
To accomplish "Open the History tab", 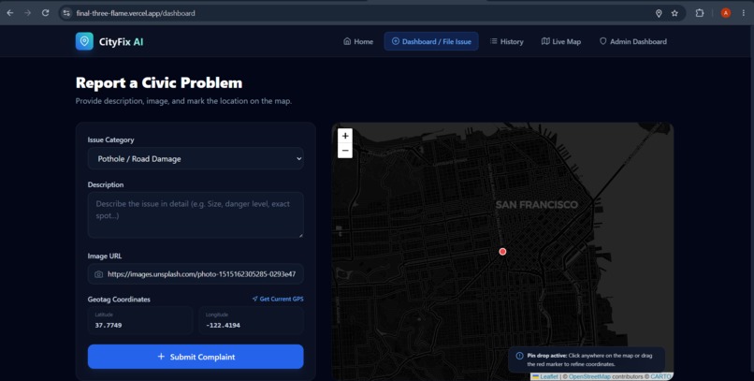I will pyautogui.click(x=506, y=41).
